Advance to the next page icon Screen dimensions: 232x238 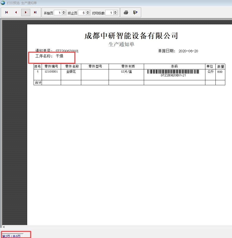[x=25, y=12]
